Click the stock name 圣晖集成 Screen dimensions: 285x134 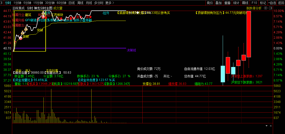pos(19,8)
